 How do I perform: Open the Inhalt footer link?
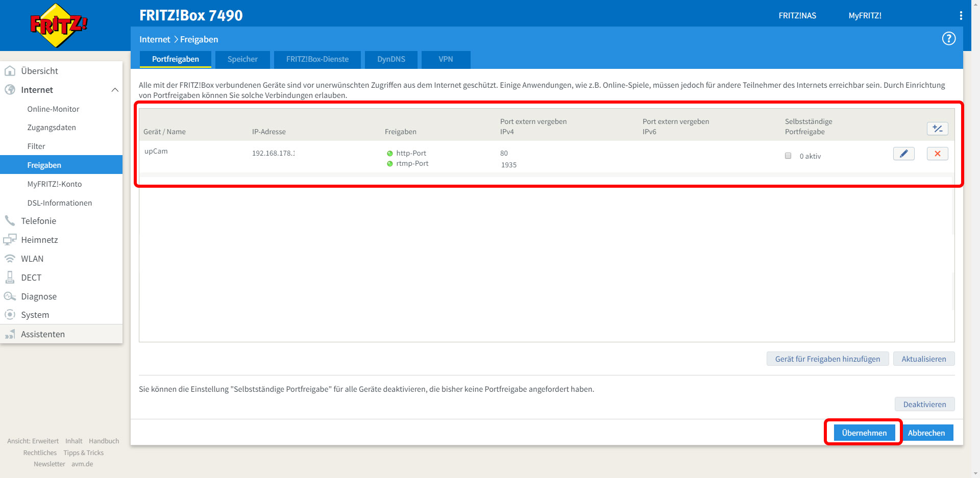pyautogui.click(x=73, y=441)
